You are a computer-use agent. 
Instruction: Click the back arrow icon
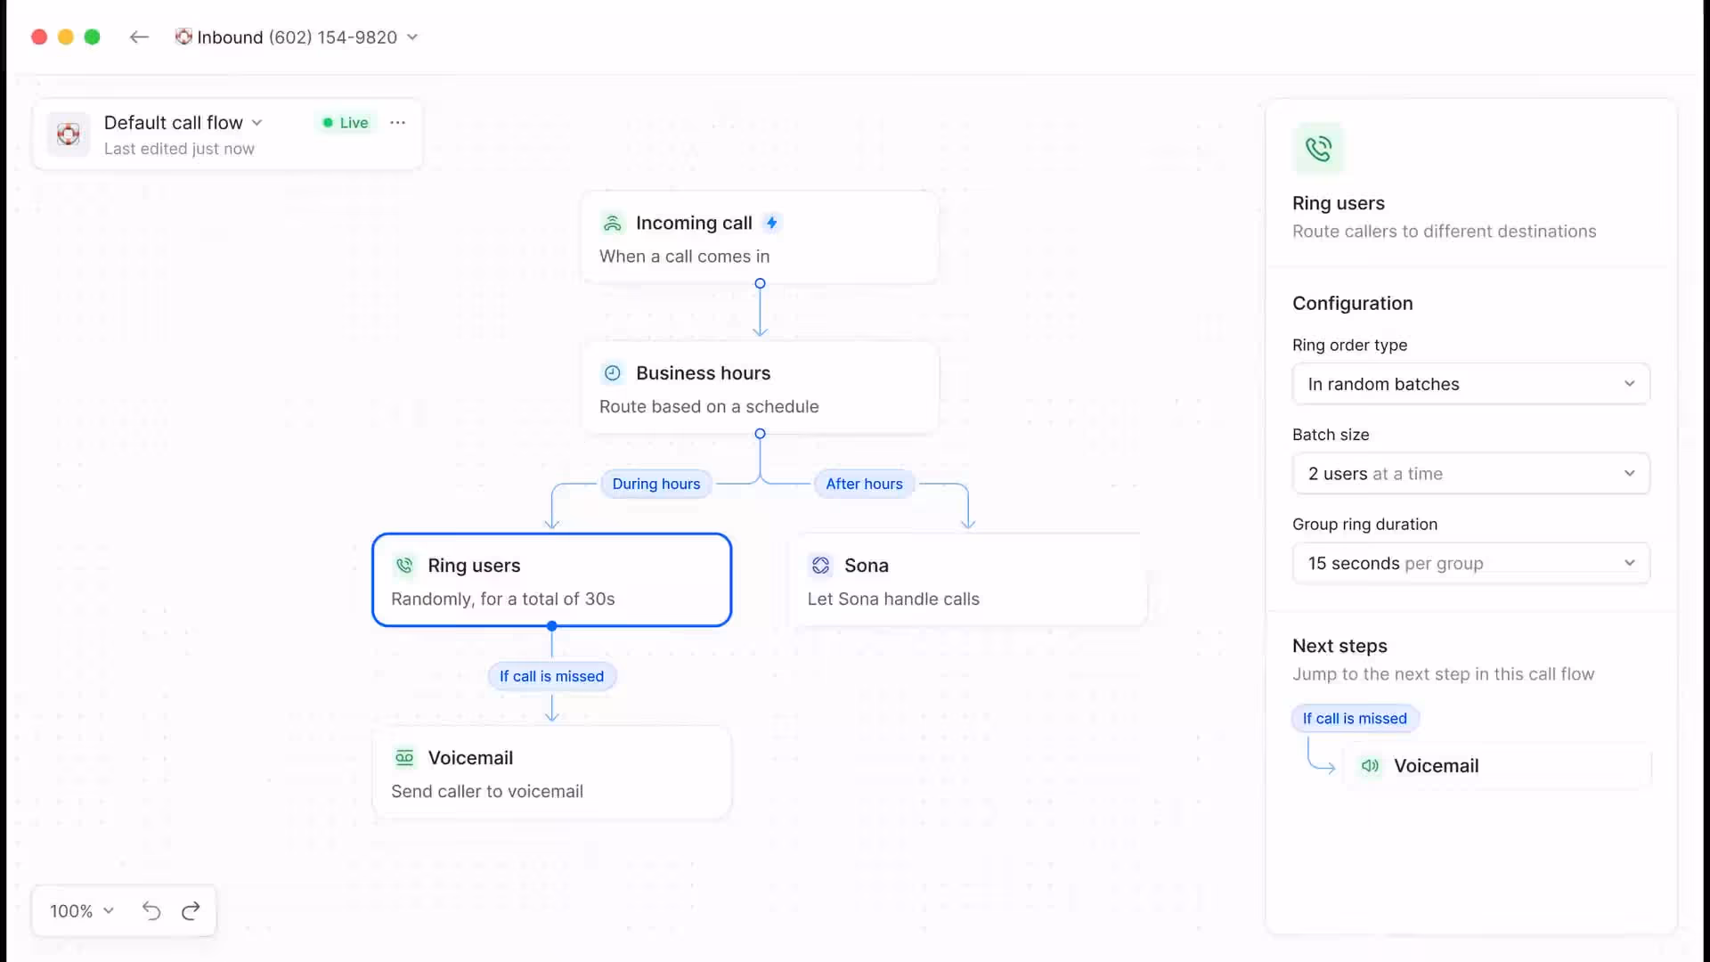click(138, 37)
